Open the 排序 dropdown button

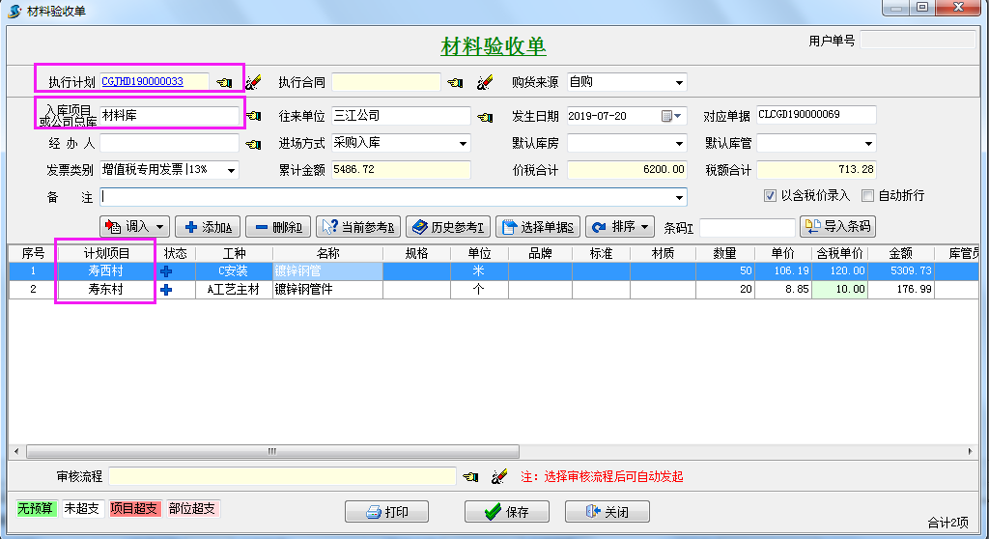pos(620,227)
